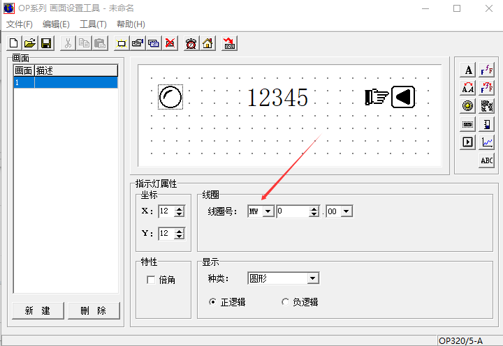The height and width of the screenshot is (346, 503).
Task: Increase the coil number with up arrow
Action: [x=314, y=209]
